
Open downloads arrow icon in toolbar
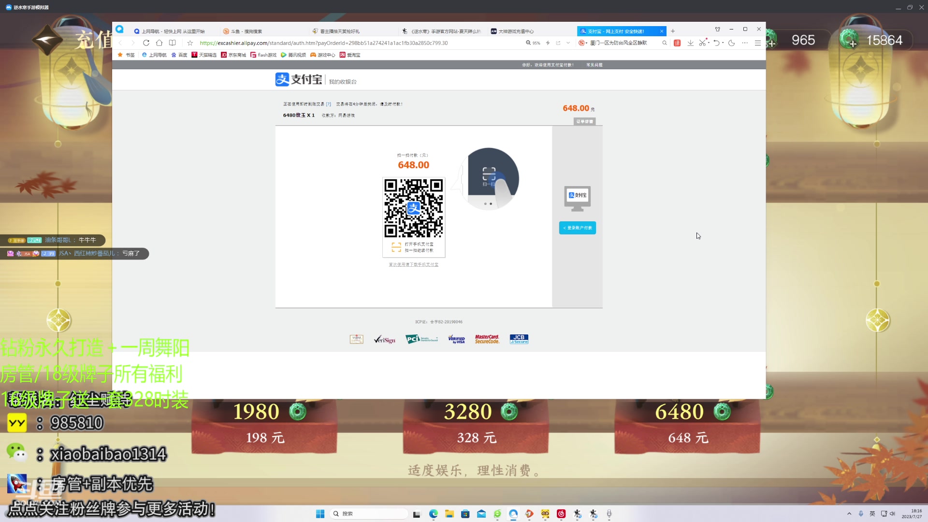[x=690, y=43]
